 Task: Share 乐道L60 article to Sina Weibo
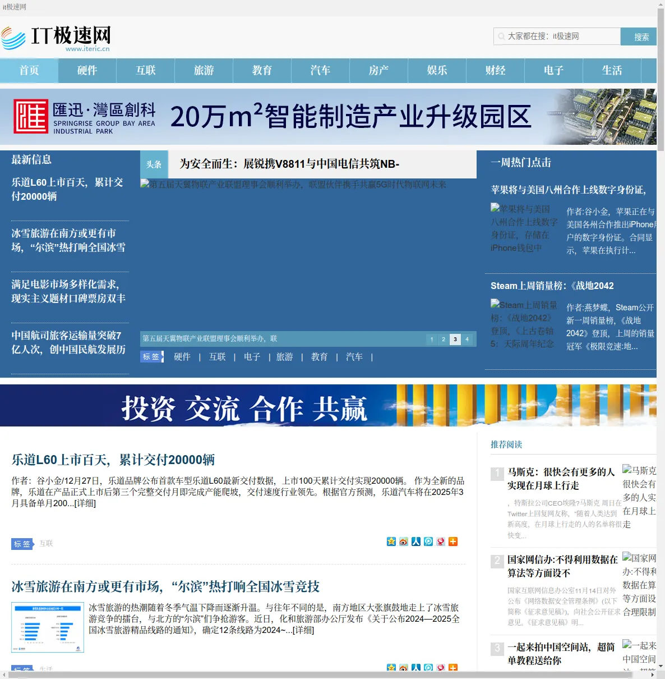404,542
